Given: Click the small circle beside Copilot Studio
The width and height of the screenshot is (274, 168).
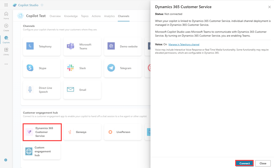Looking at the screenshot, I should pyautogui.click(x=42, y=5).
